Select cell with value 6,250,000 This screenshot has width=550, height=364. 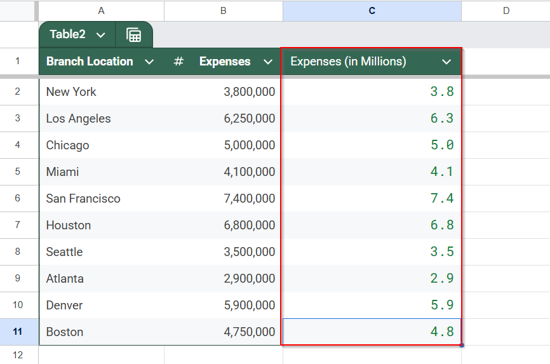point(224,118)
